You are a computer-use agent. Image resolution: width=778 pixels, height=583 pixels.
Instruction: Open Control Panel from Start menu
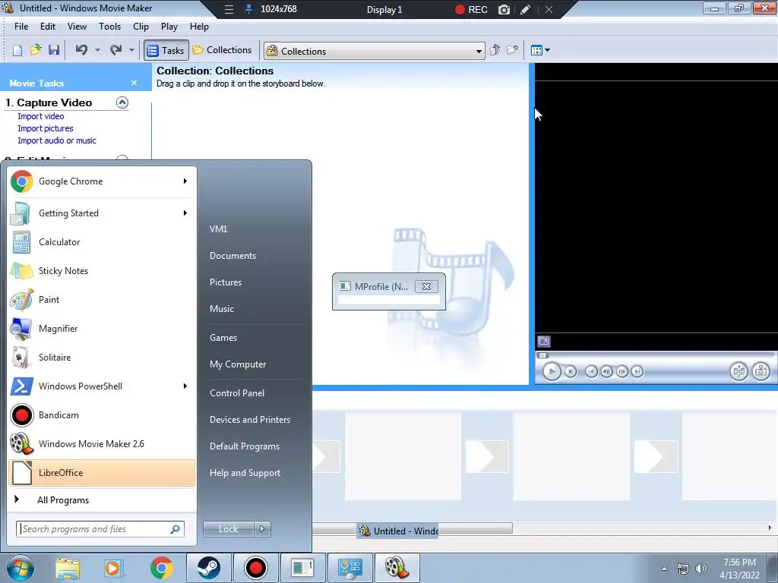(237, 393)
